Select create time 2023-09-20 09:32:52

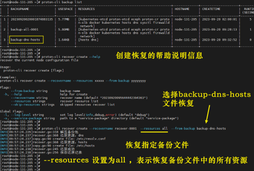pyautogui.click(x=219, y=39)
